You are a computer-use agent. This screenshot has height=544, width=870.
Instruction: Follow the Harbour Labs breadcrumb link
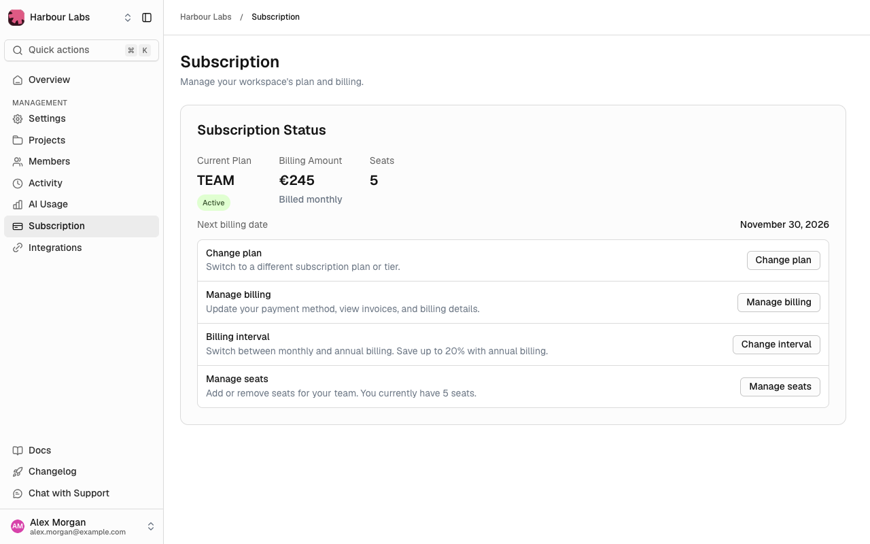206,17
